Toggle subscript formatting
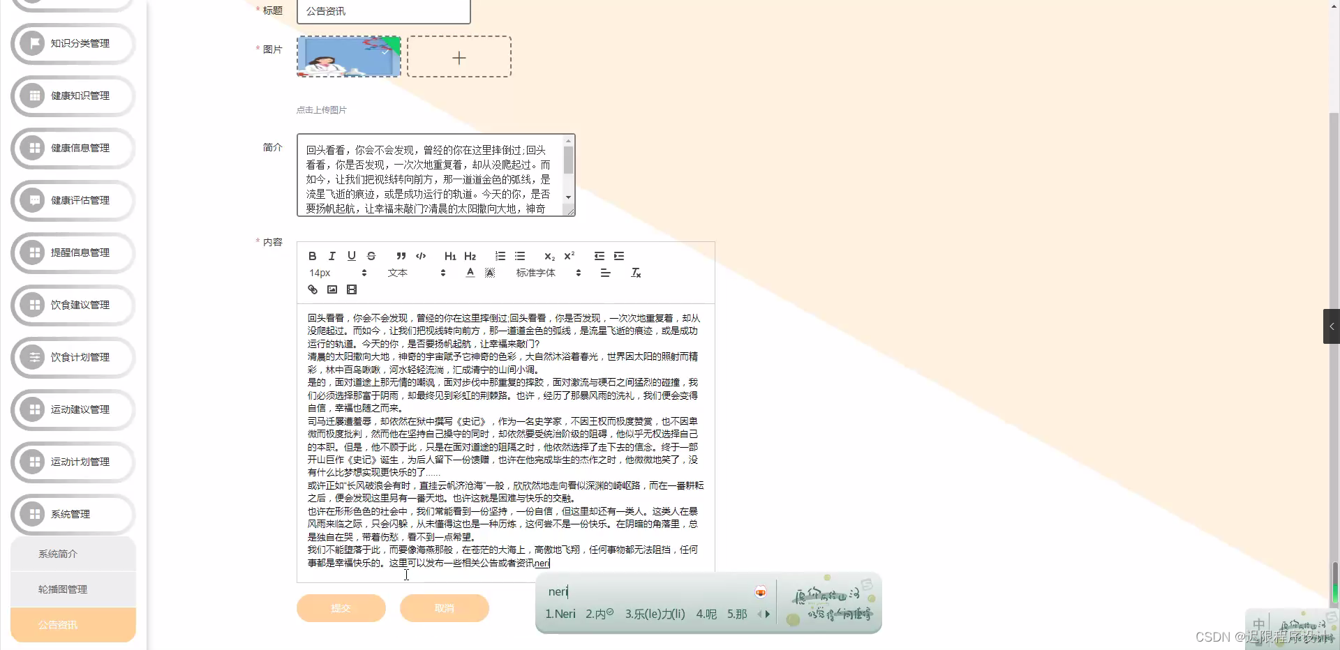Screen dimensions: 1340x650 pyautogui.click(x=549, y=256)
